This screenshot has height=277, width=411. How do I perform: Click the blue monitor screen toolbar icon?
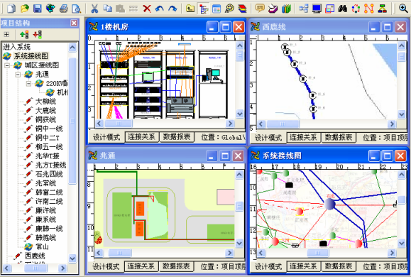click(x=317, y=9)
